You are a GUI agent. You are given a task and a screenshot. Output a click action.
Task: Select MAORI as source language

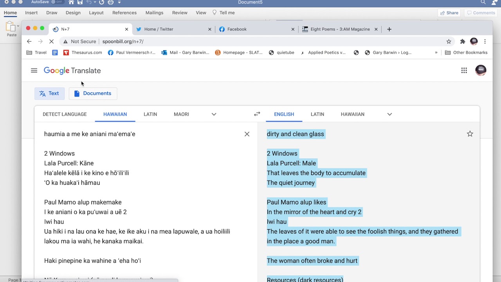pyautogui.click(x=181, y=114)
